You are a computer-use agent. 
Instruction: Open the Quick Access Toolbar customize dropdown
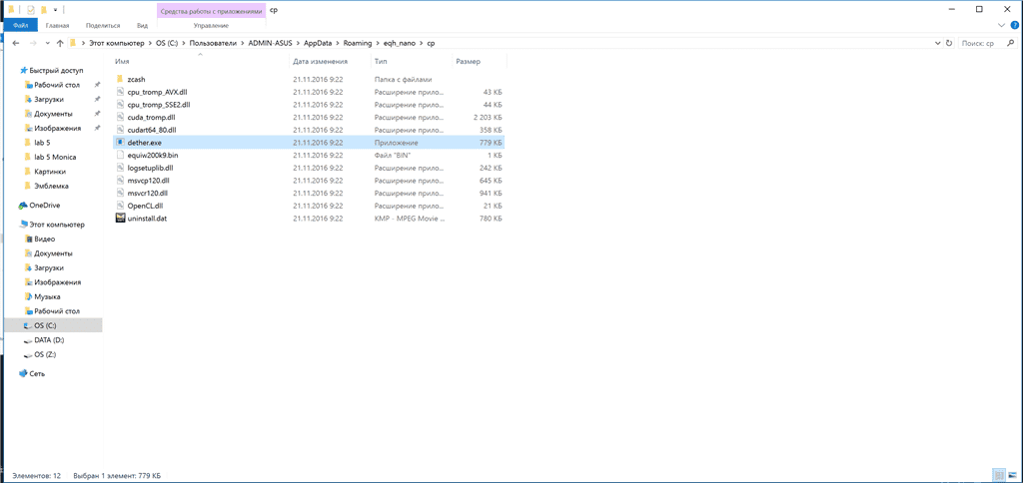point(57,9)
